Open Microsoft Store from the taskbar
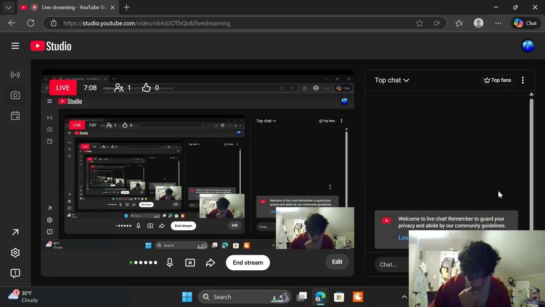The image size is (545, 307). (339, 297)
